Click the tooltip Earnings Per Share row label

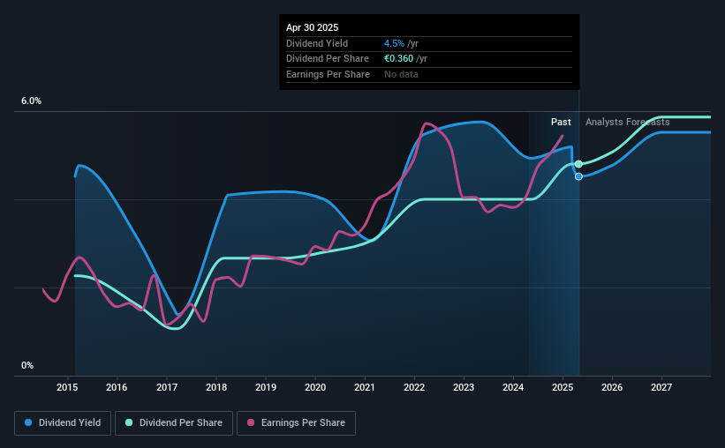tap(328, 74)
